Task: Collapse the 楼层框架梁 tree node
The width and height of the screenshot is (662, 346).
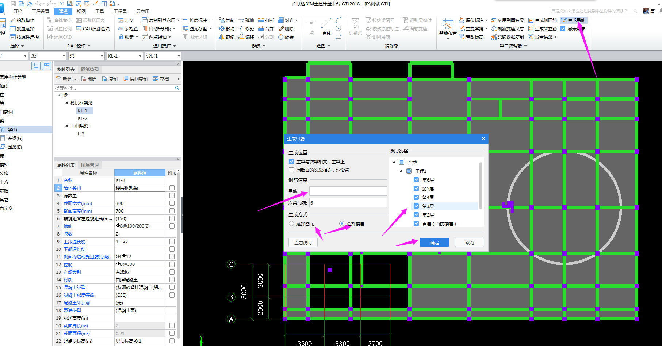Action: (x=66, y=103)
